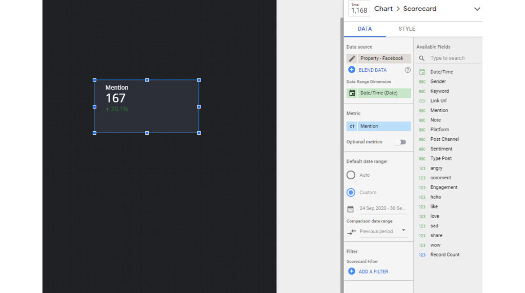The height and width of the screenshot is (293, 525).
Task: Click the sad field
Action: click(x=434, y=226)
